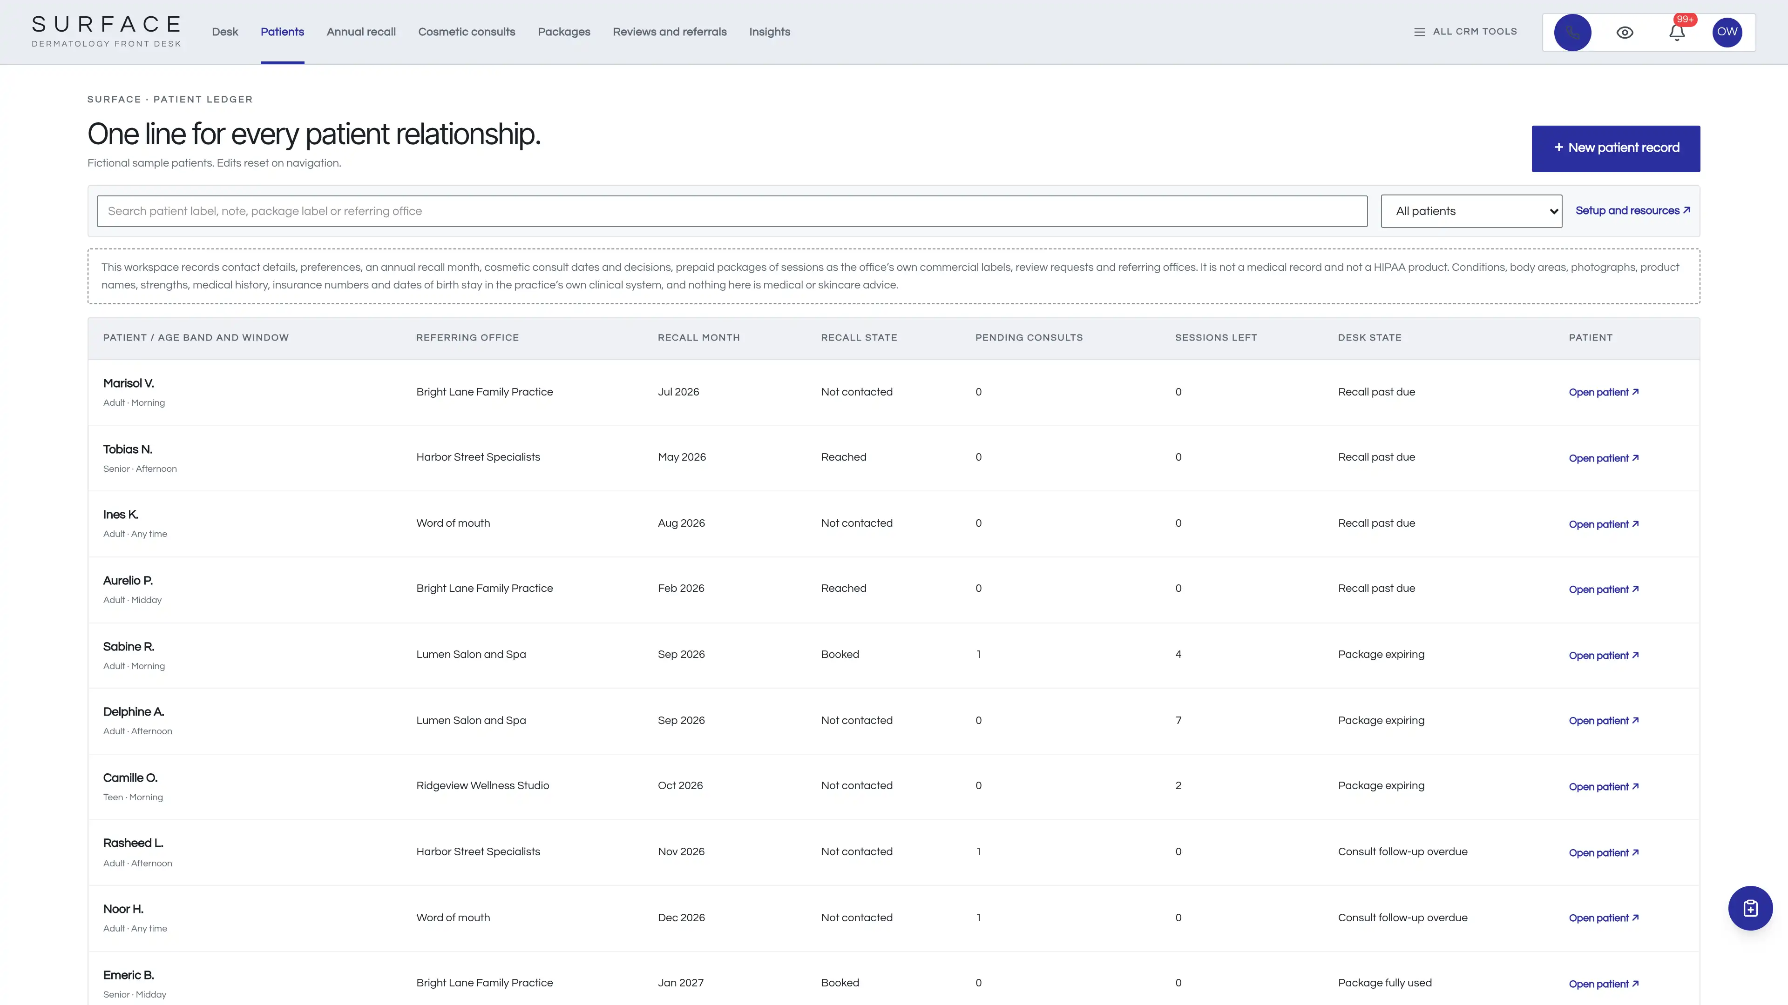The height and width of the screenshot is (1005, 1788).
Task: Select the Patients tab
Action: click(x=282, y=32)
